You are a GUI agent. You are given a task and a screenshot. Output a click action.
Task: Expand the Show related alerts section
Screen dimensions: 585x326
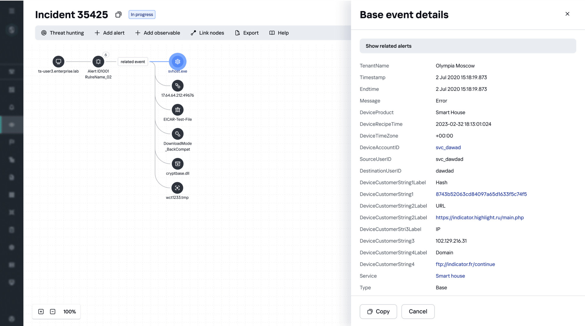(x=468, y=46)
